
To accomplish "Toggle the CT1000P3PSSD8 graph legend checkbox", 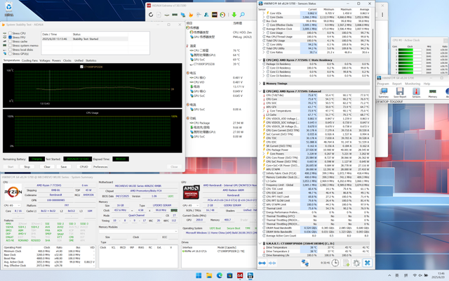I will pyautogui.click(x=81, y=67).
